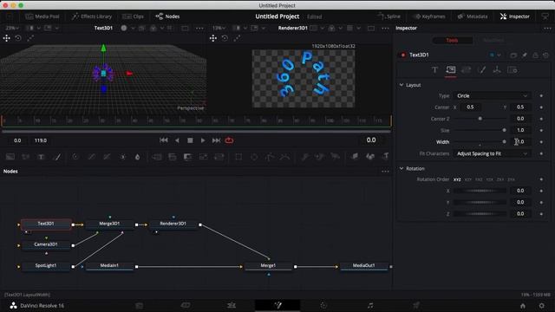
Task: Collapse the Layout section
Action: coord(402,85)
